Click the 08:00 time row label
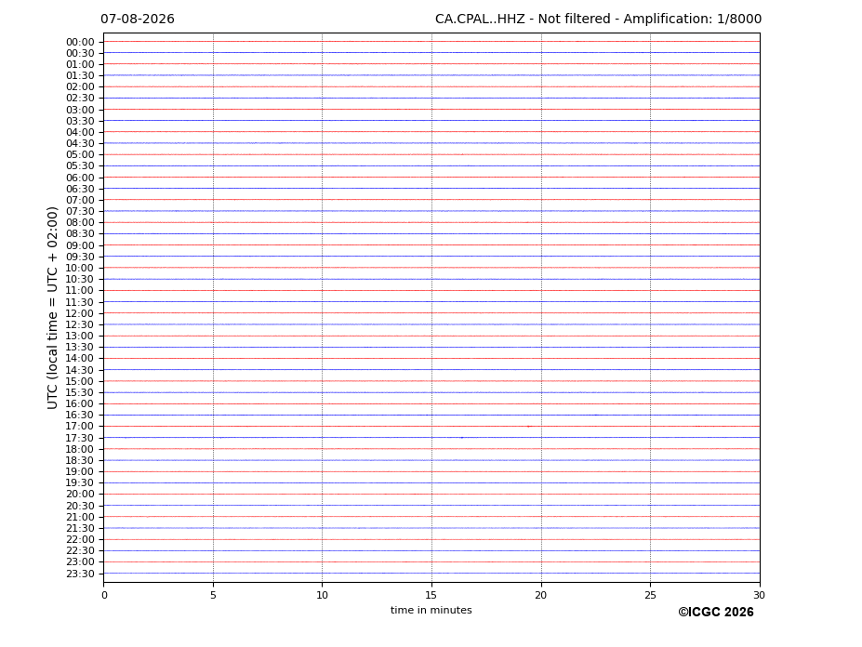The width and height of the screenshot is (862, 647). tap(80, 222)
